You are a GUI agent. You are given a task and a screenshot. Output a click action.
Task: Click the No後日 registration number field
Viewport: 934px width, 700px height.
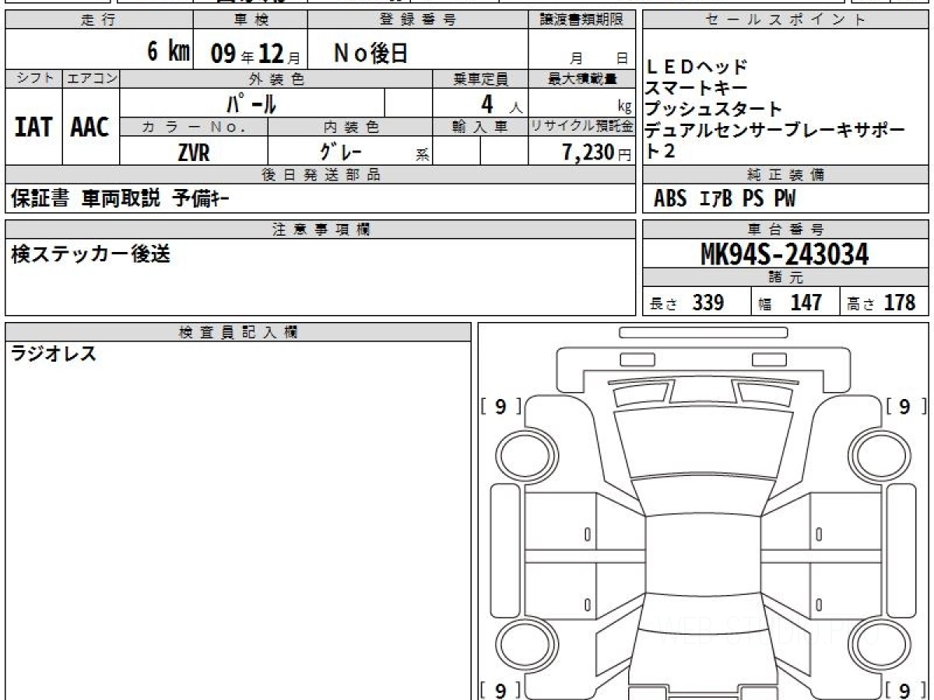[370, 53]
